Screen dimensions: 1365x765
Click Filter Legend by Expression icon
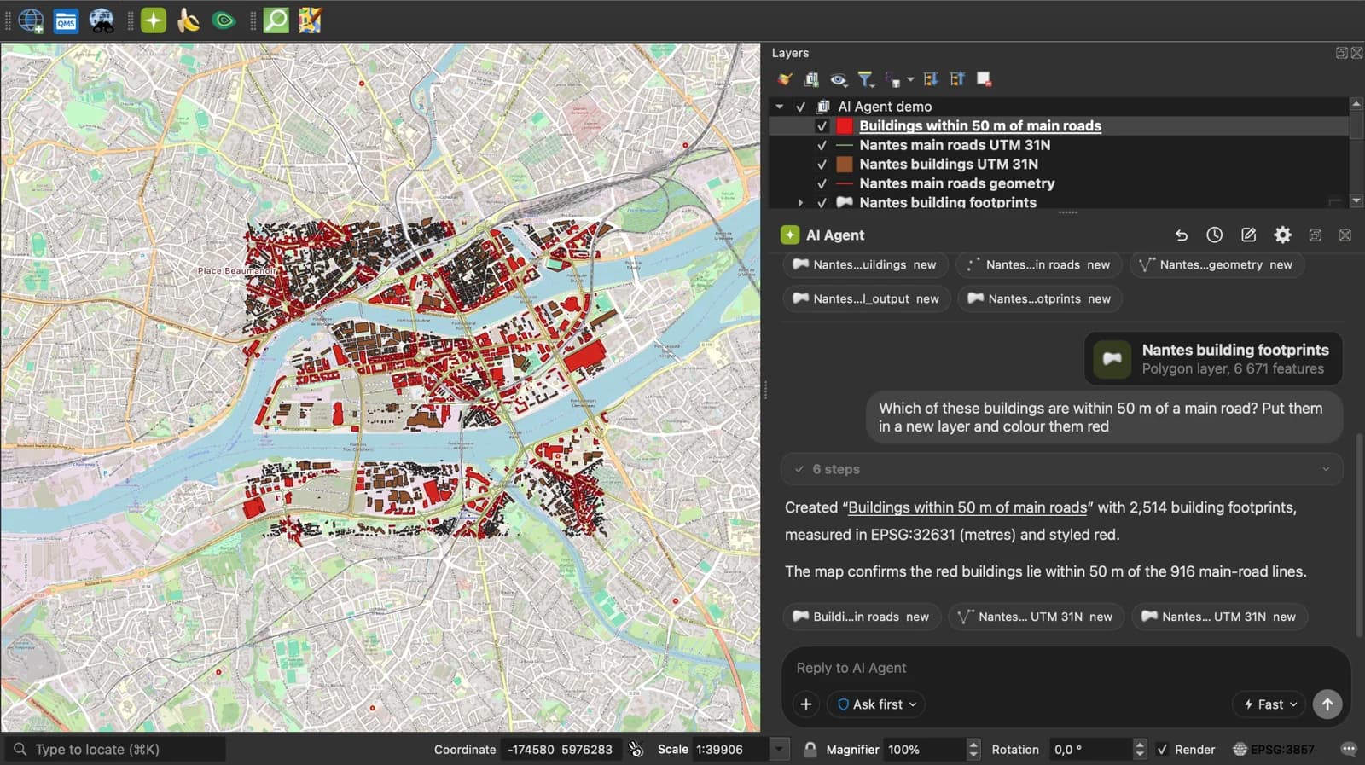(893, 79)
